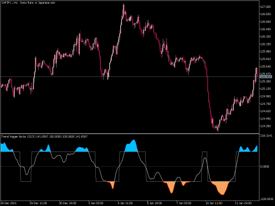
Task: Click the 125.980 price axis label
Action: point(266,51)
